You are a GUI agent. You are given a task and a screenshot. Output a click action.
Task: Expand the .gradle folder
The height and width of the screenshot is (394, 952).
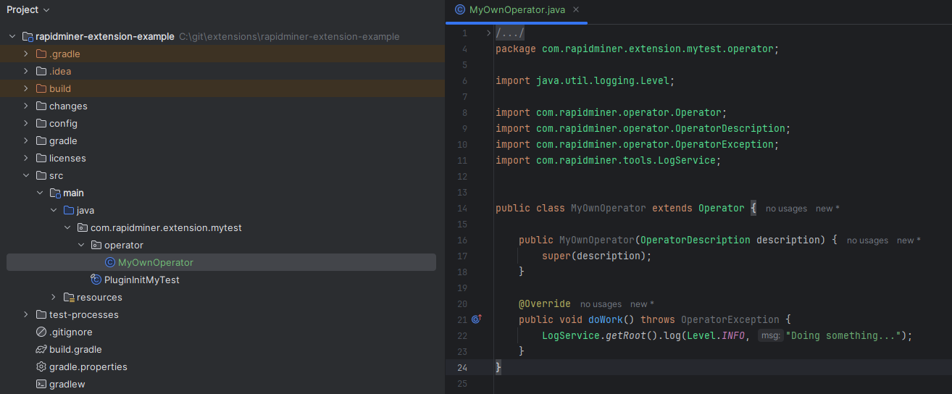26,54
